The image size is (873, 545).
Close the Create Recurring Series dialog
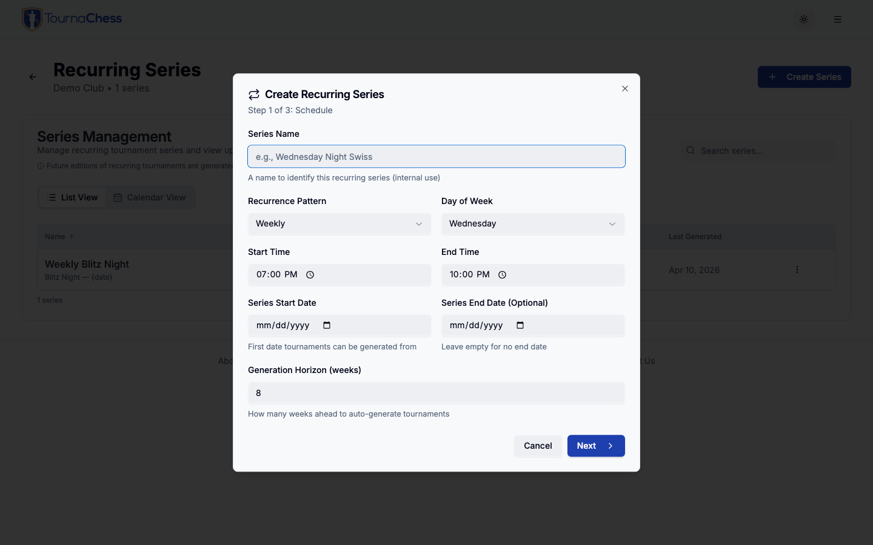(x=625, y=88)
